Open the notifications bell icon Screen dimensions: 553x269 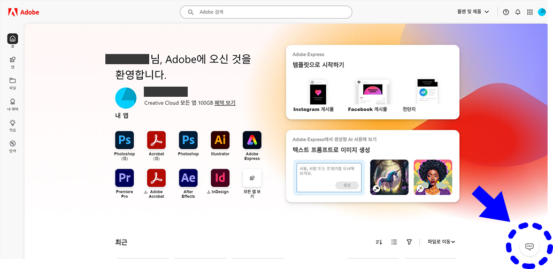click(518, 12)
